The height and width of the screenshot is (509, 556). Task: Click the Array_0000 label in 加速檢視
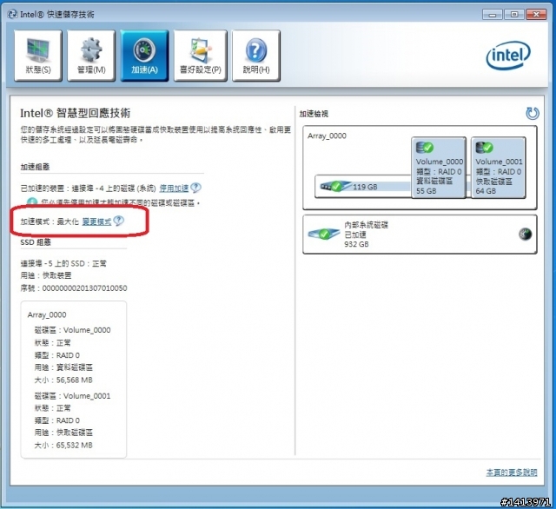327,136
